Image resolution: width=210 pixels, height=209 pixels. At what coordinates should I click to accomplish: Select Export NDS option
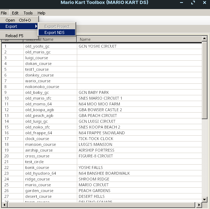pyautogui.click(x=57, y=32)
